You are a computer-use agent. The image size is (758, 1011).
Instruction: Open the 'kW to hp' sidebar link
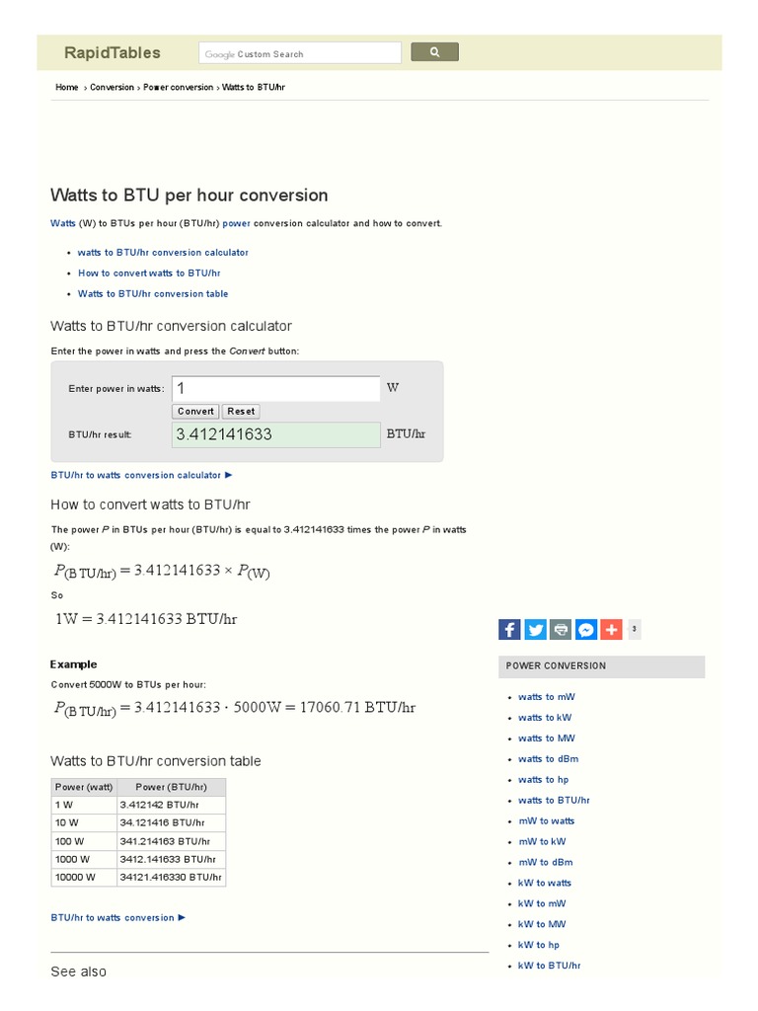click(539, 945)
